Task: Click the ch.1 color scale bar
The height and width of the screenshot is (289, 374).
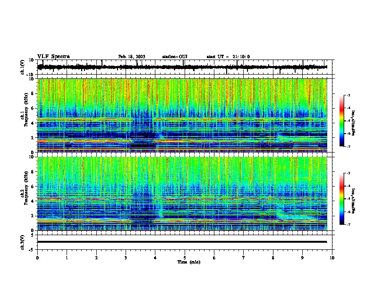Action: click(342, 121)
